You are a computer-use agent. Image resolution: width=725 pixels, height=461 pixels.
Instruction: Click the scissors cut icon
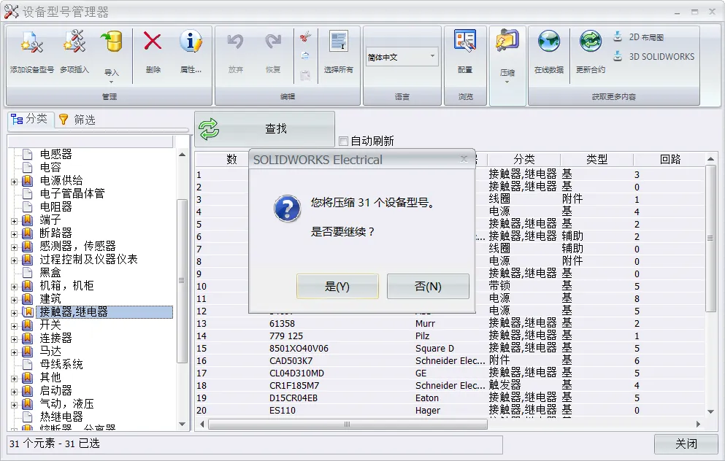tap(305, 36)
